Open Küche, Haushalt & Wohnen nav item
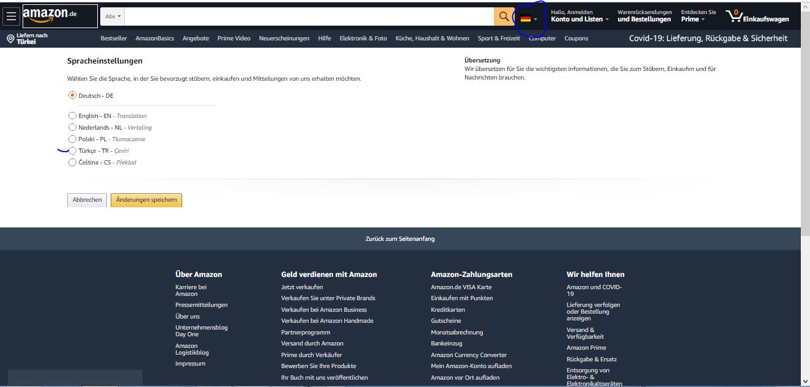The width and height of the screenshot is (810, 387). point(432,39)
